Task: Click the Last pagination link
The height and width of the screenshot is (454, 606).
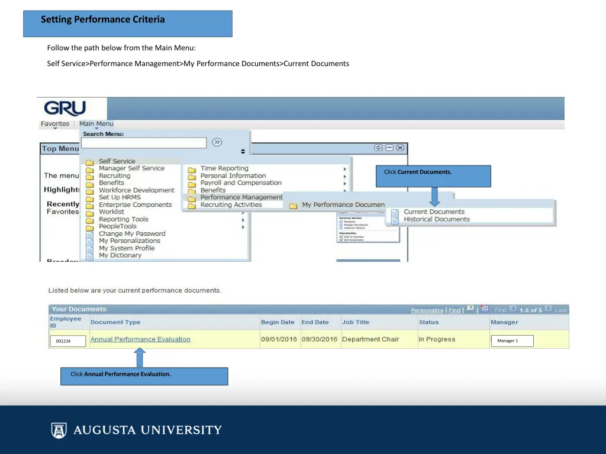Action: click(x=561, y=310)
